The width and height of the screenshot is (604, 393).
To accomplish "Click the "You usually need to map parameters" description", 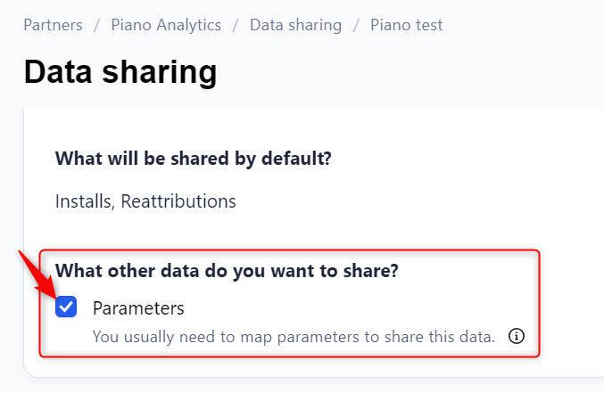I will (x=294, y=337).
